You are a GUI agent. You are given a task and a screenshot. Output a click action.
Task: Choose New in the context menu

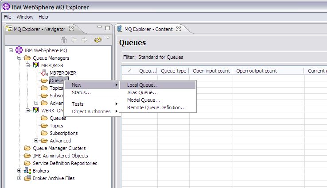[x=92, y=85]
